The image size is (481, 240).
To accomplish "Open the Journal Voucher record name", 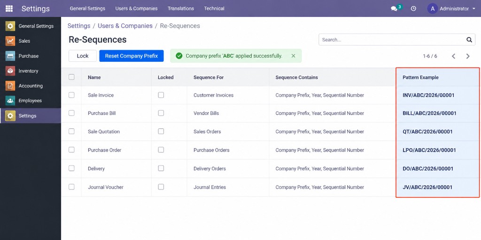I will [106, 187].
